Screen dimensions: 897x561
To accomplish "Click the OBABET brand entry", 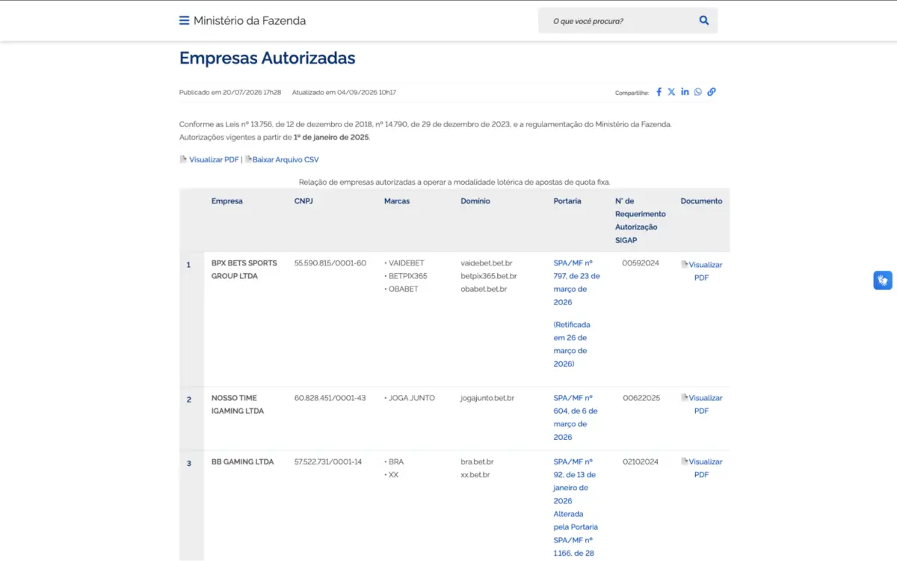I will 403,289.
